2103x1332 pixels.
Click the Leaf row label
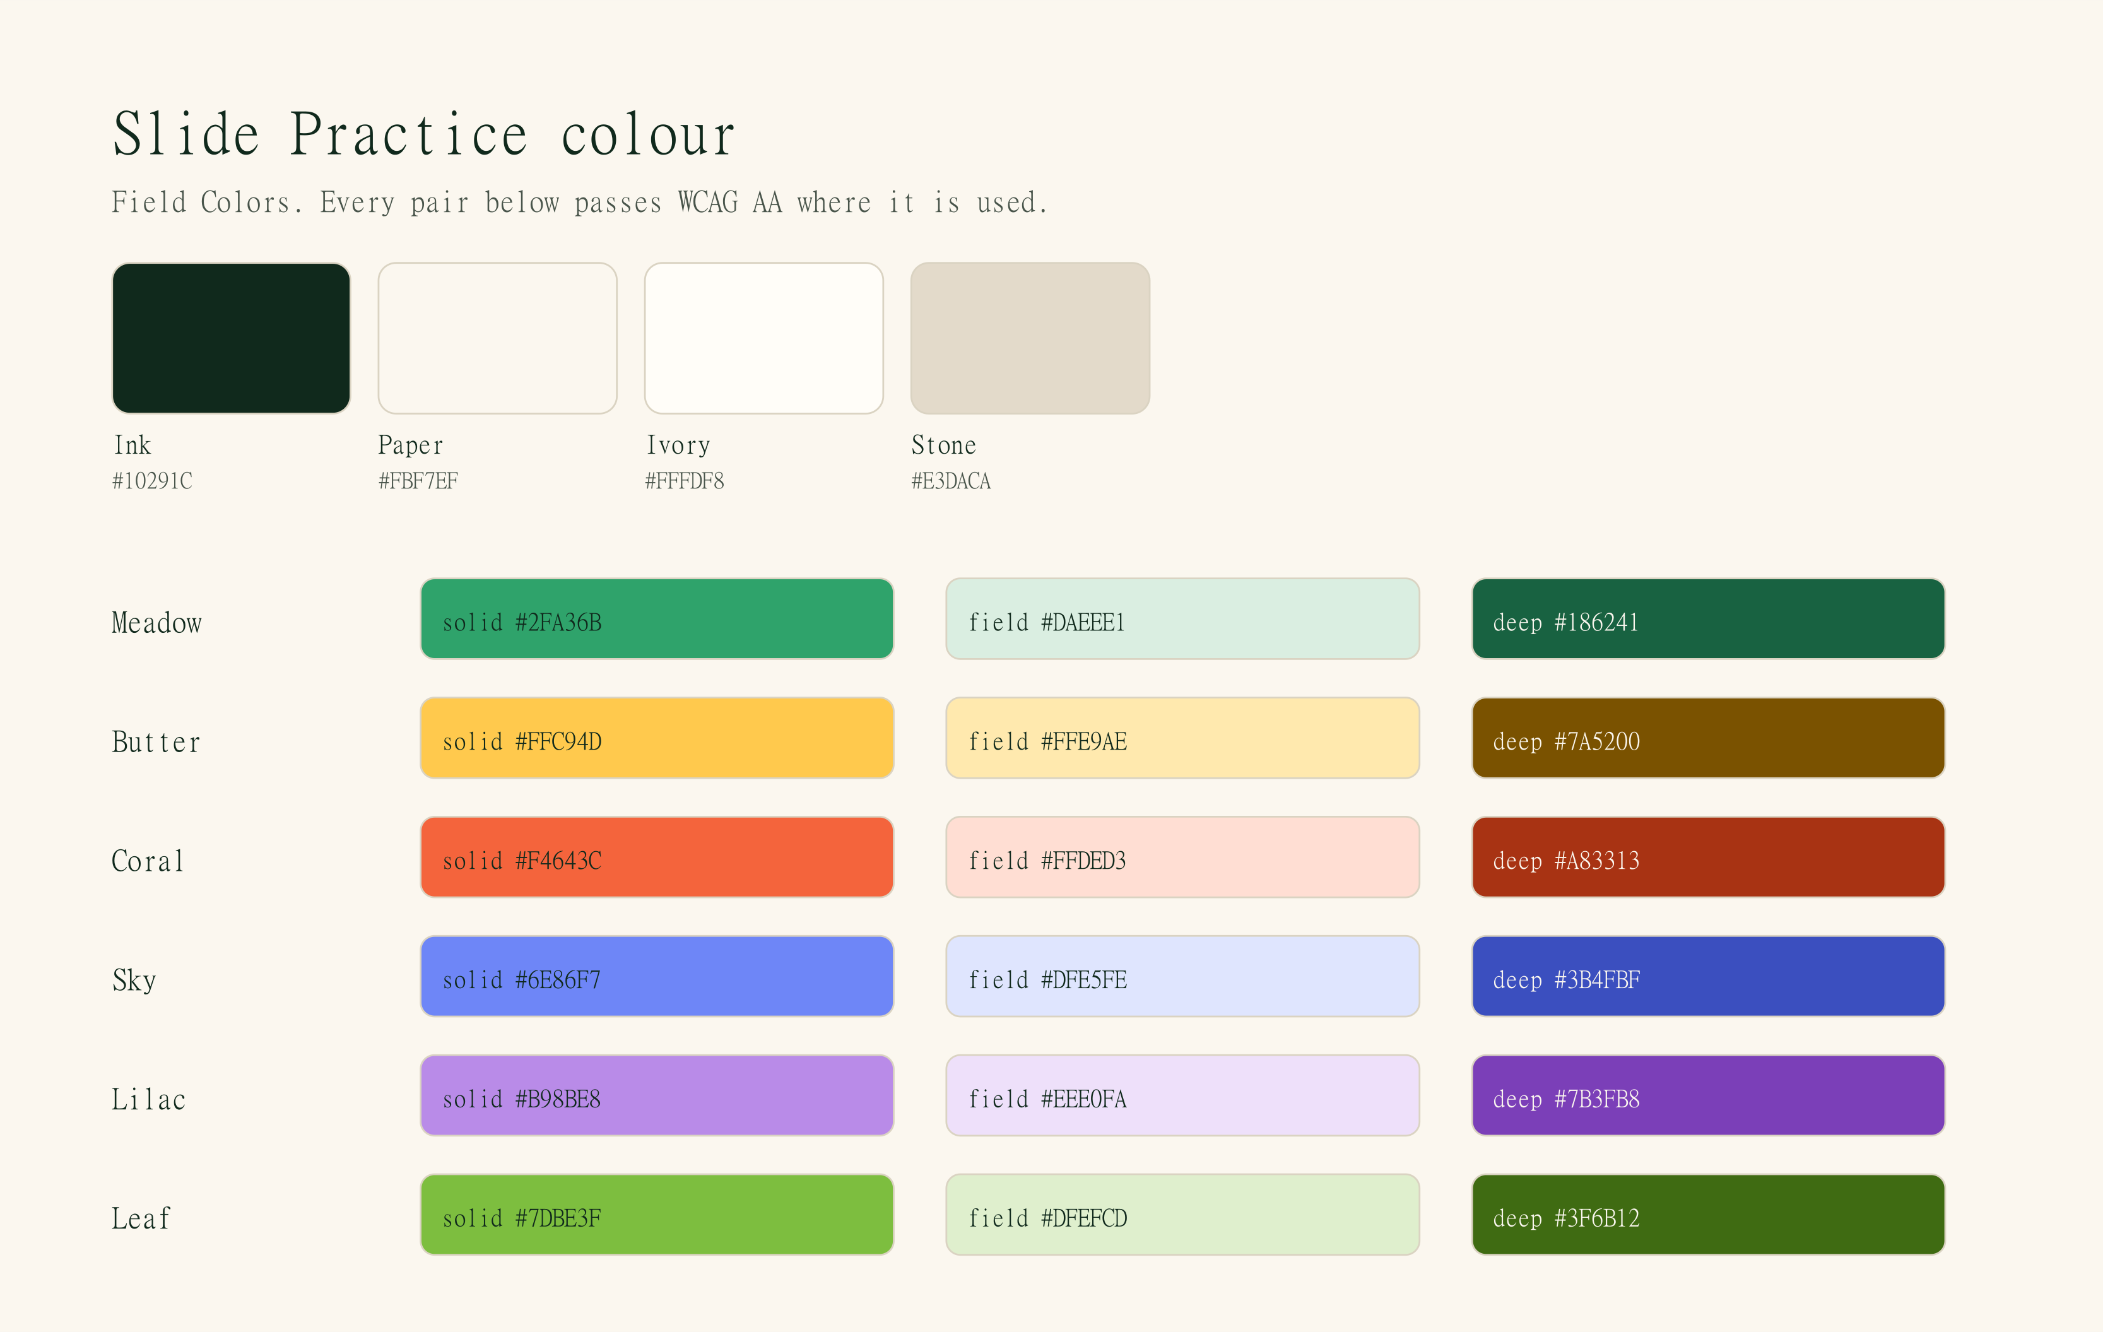pos(141,1218)
